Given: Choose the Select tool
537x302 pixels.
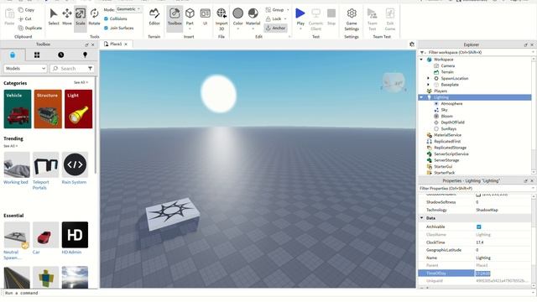Looking at the screenshot, I should (54, 17).
